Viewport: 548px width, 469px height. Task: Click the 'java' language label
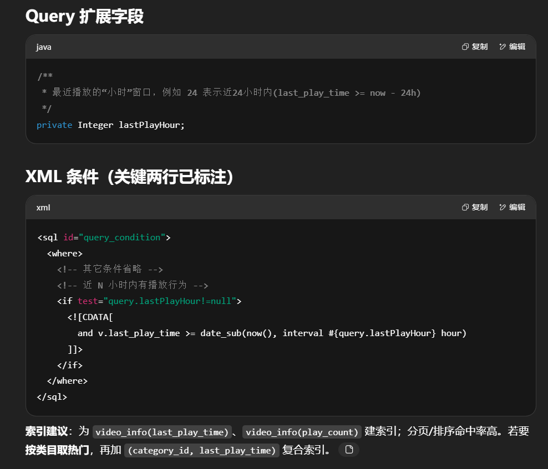tap(44, 47)
